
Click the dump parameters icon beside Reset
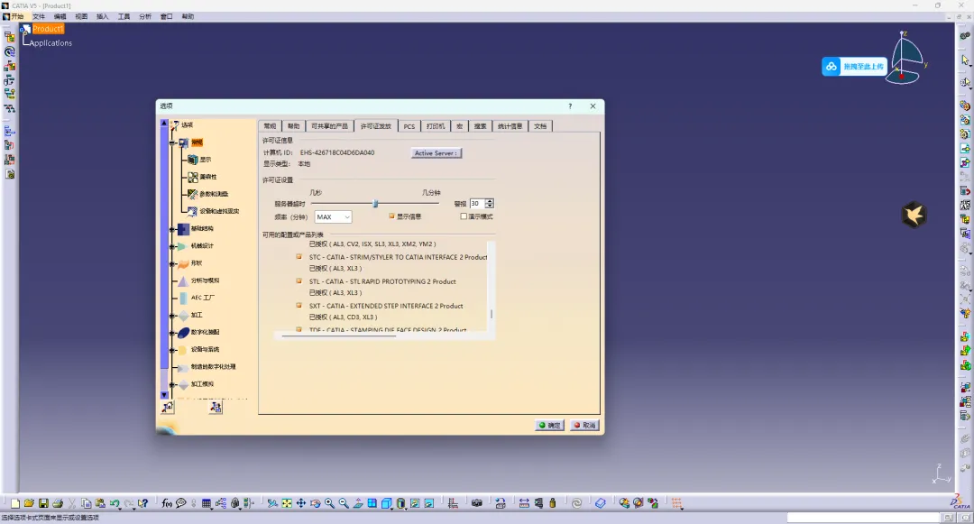tap(216, 408)
